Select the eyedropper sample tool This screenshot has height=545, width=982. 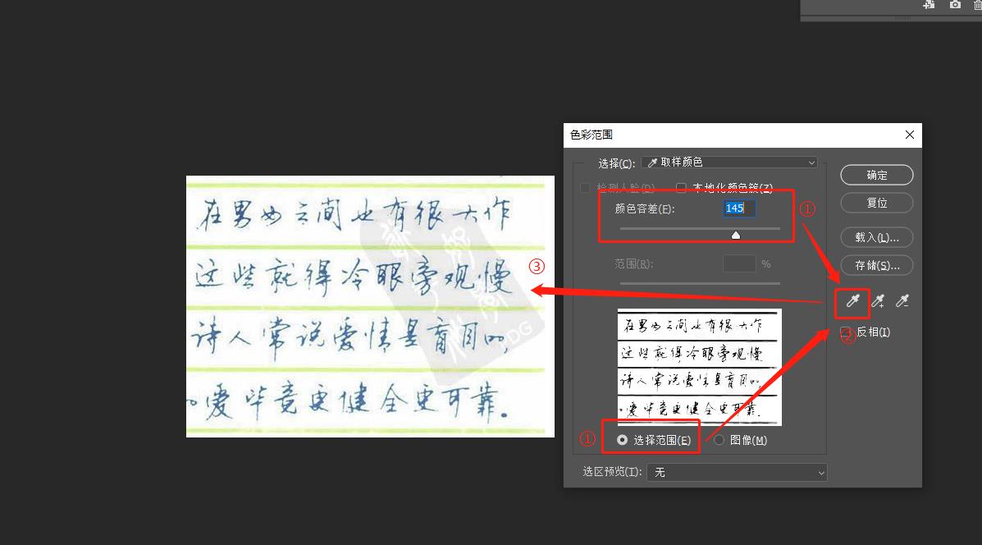(852, 302)
